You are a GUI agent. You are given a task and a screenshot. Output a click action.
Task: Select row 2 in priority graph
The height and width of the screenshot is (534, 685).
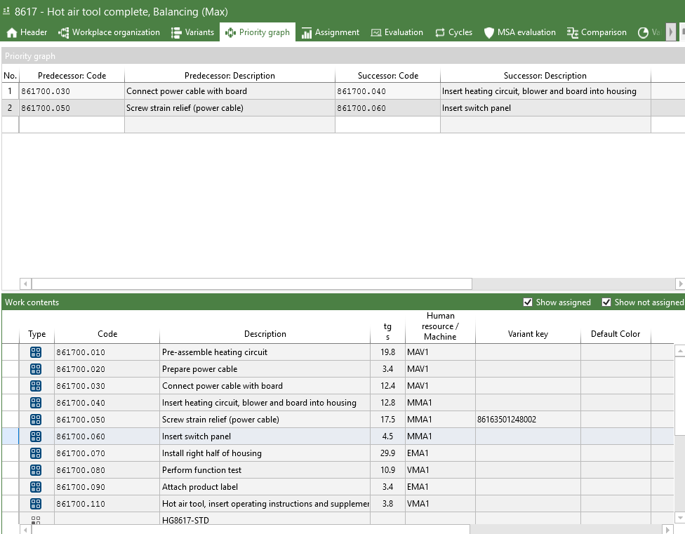[10, 108]
